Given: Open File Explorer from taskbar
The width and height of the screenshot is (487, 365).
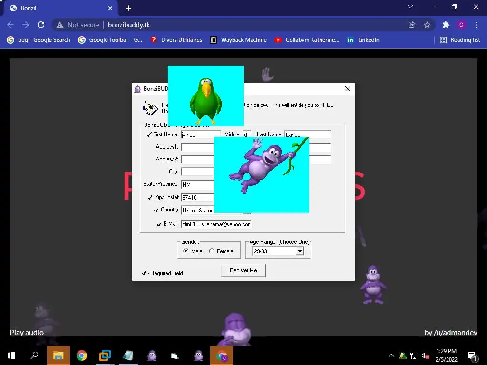Looking at the screenshot, I should coord(58,355).
